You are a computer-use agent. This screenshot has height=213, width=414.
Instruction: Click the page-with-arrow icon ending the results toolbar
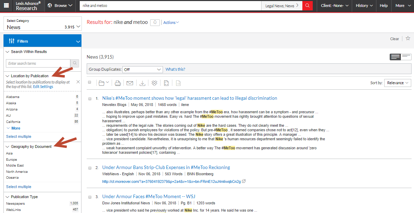(x=178, y=83)
